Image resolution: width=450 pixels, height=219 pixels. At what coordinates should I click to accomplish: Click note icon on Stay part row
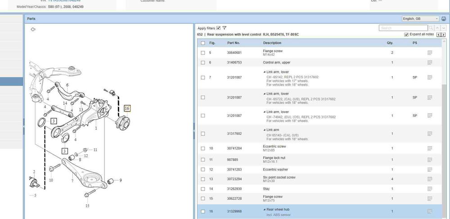(430, 189)
